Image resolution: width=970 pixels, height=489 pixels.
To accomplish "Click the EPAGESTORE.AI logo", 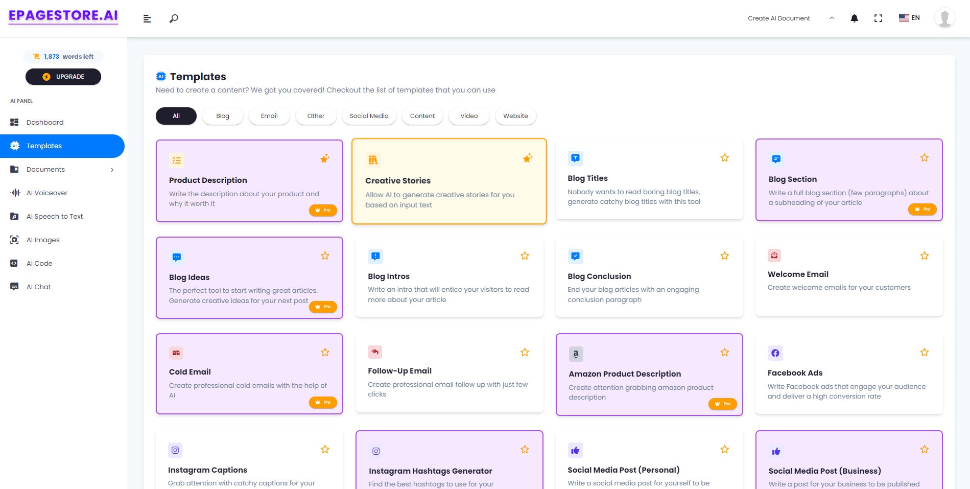I will pos(63,16).
